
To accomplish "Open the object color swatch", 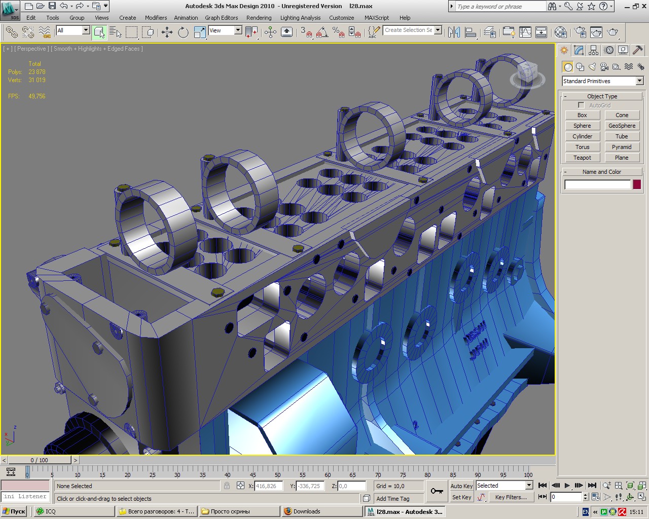I will click(637, 184).
